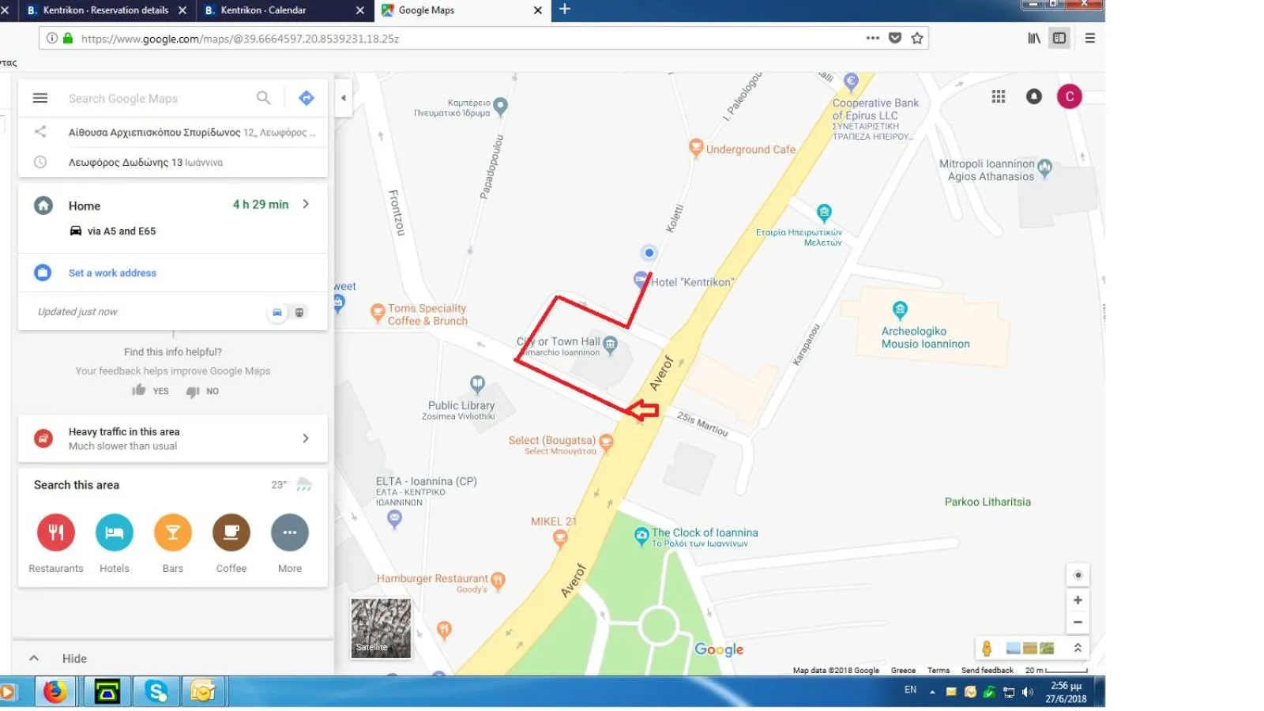
Task: Switch to Kentrikon Calendar tab
Action: pos(263,10)
